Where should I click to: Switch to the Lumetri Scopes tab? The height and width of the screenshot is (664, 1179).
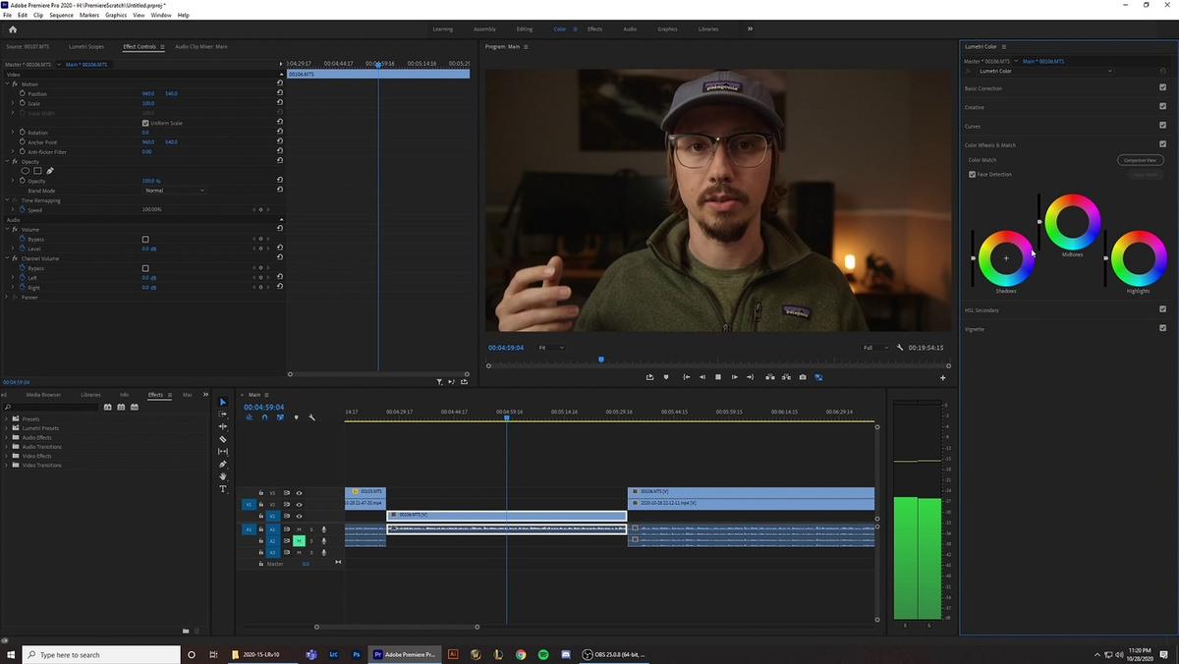(x=86, y=46)
